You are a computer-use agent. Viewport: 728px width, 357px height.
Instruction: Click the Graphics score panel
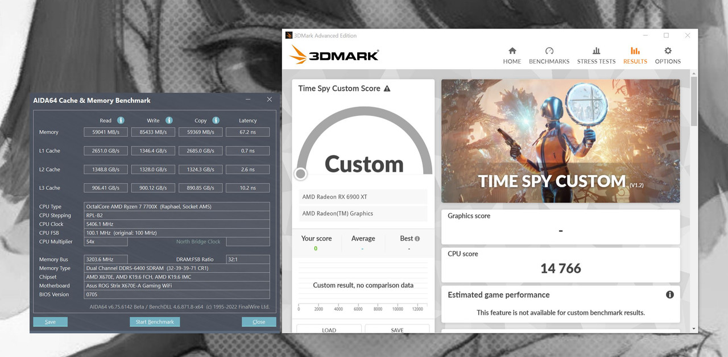pos(560,227)
